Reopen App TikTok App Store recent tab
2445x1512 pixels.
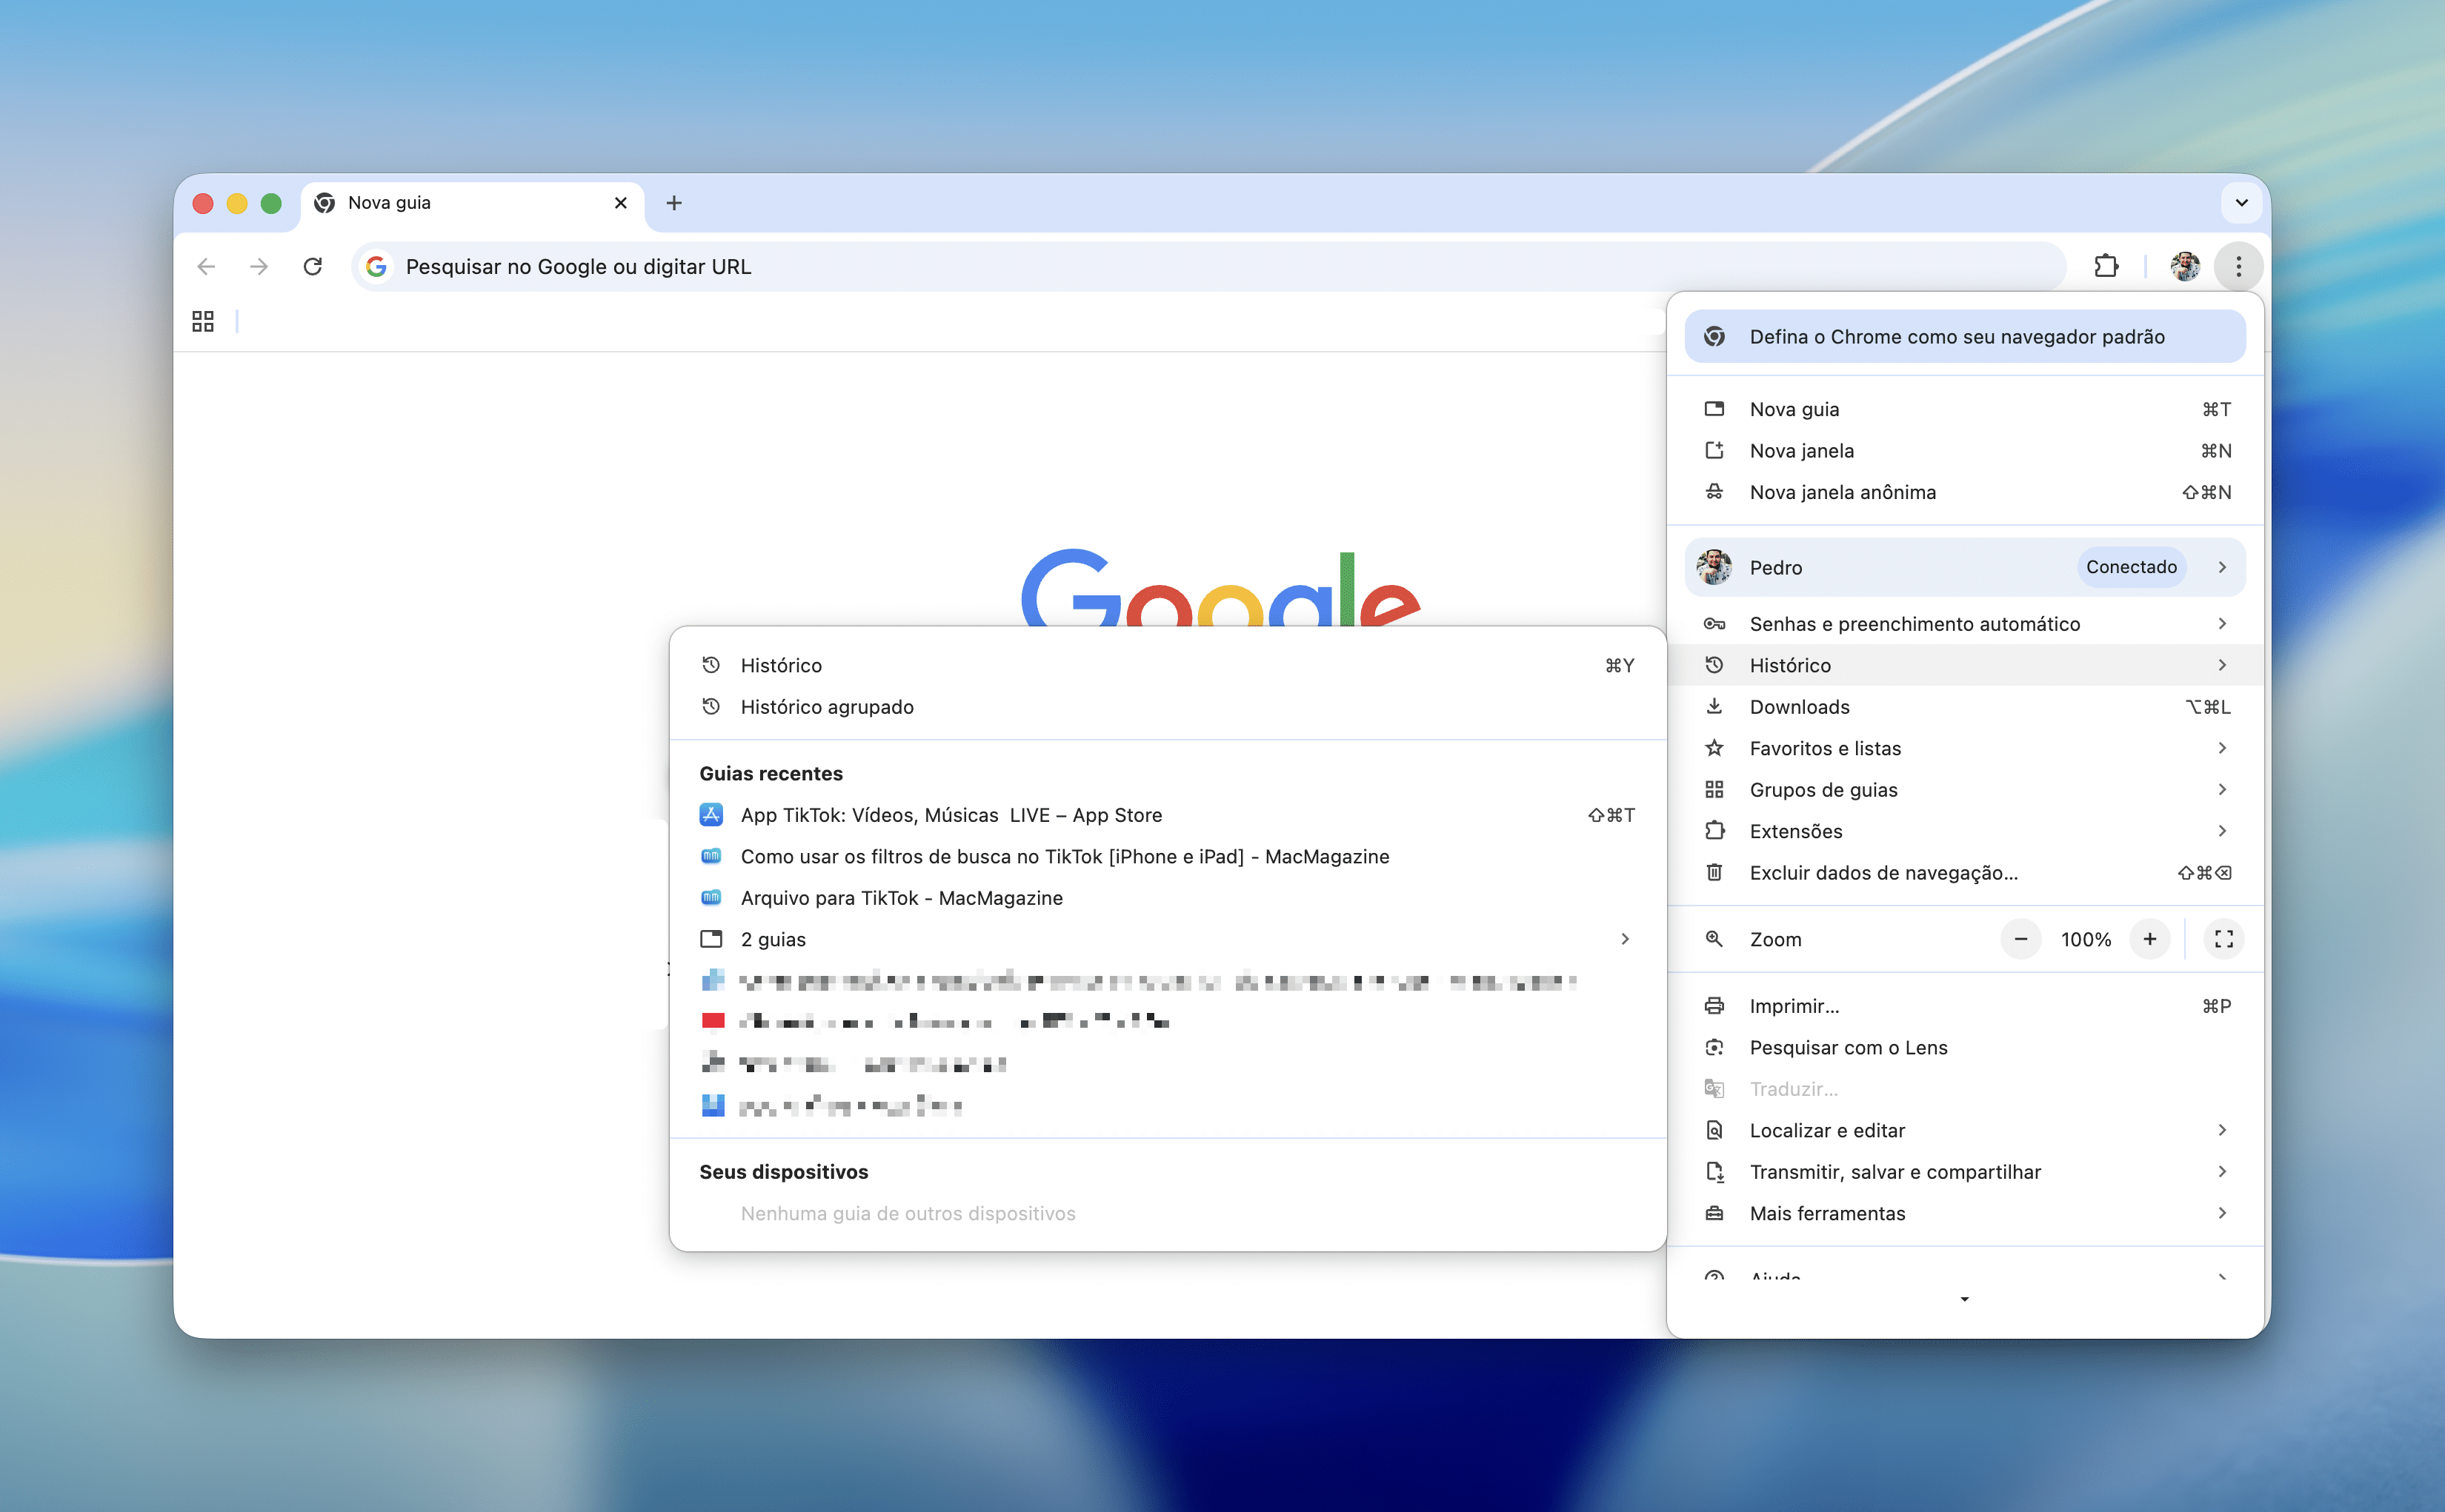point(951,815)
